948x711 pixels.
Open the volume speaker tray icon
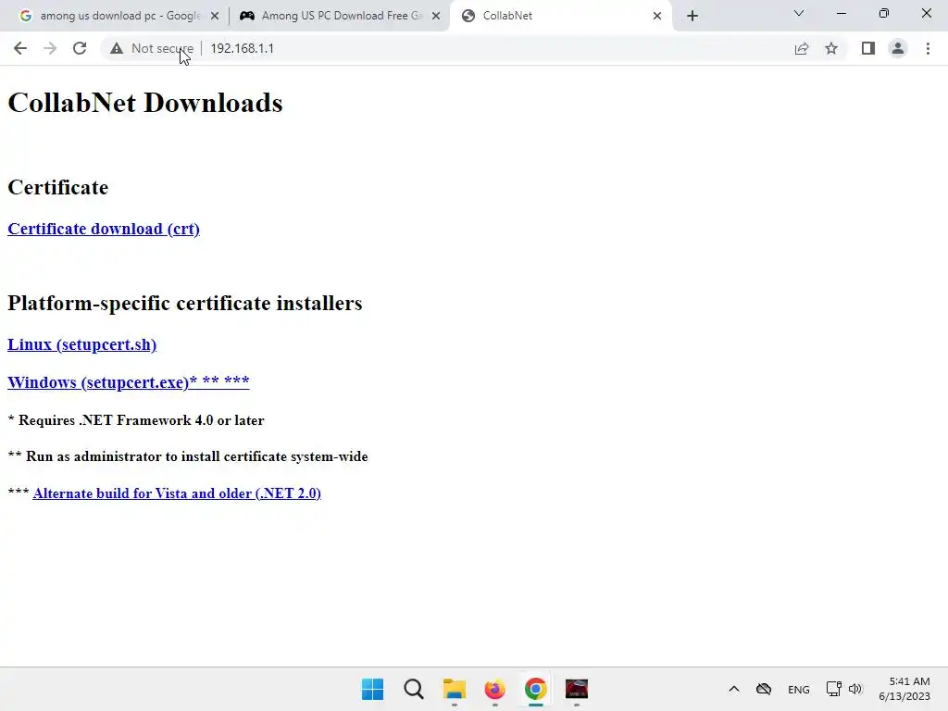click(x=854, y=689)
